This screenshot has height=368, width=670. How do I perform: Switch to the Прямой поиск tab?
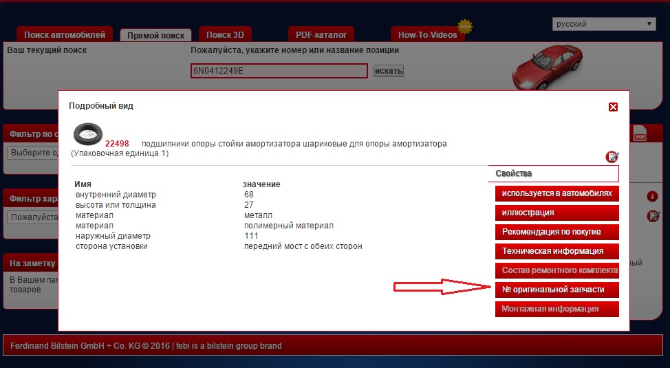(156, 36)
